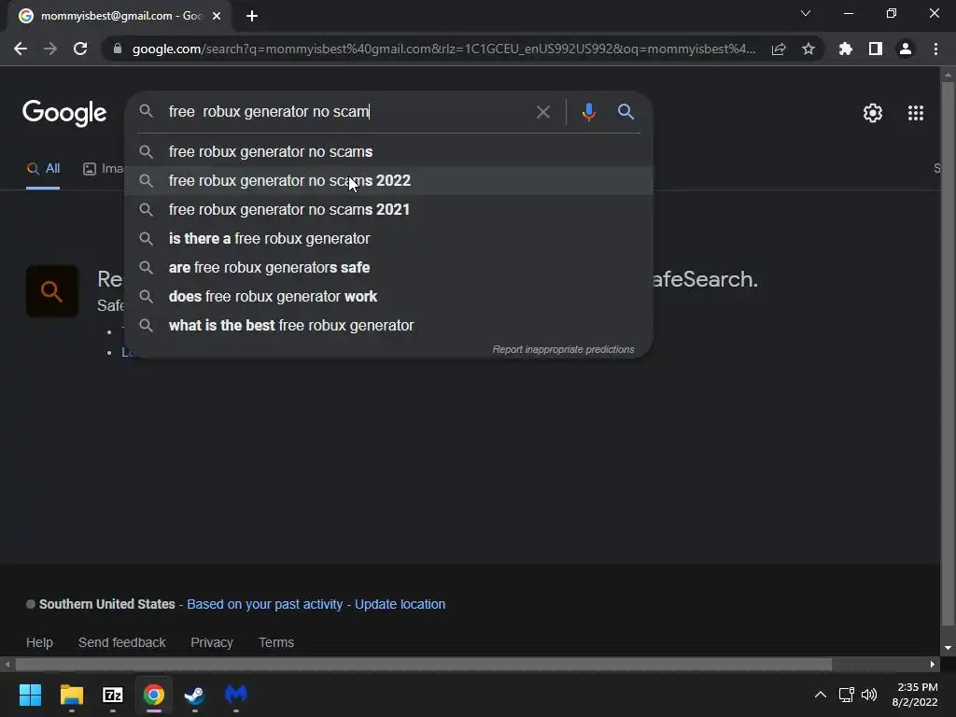Click 'Update location' link

tap(400, 604)
